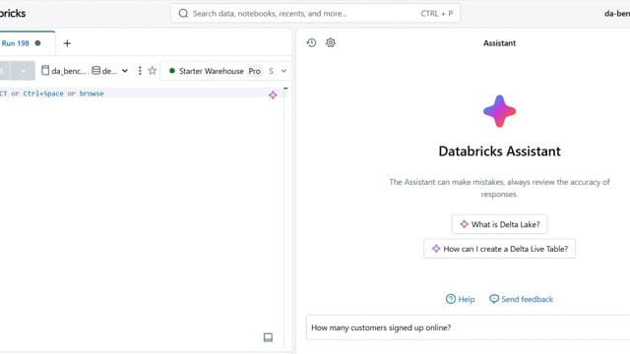Collapse the editor with the minus marker
Viewport: 630px width, 354px height.
(285, 88)
